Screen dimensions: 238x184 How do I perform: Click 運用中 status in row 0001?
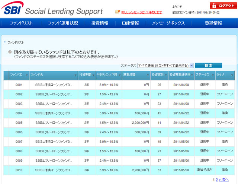[205, 85]
